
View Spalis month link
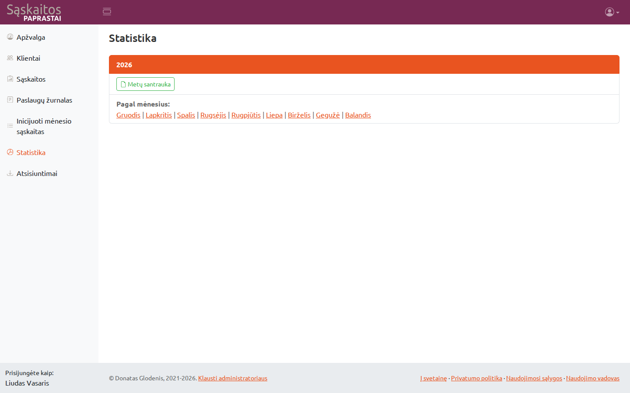(186, 115)
